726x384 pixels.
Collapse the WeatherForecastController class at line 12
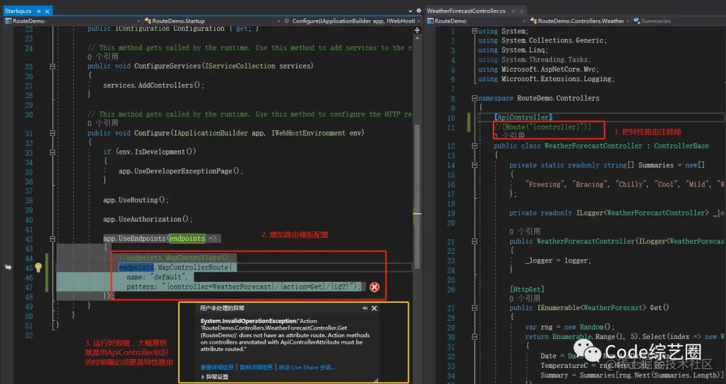(x=474, y=146)
